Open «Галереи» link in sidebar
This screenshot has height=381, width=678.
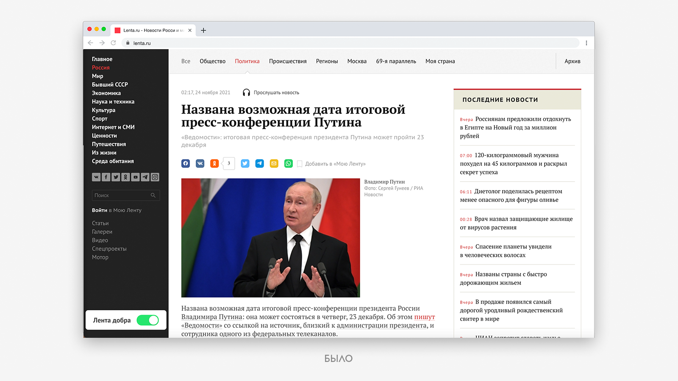(102, 232)
